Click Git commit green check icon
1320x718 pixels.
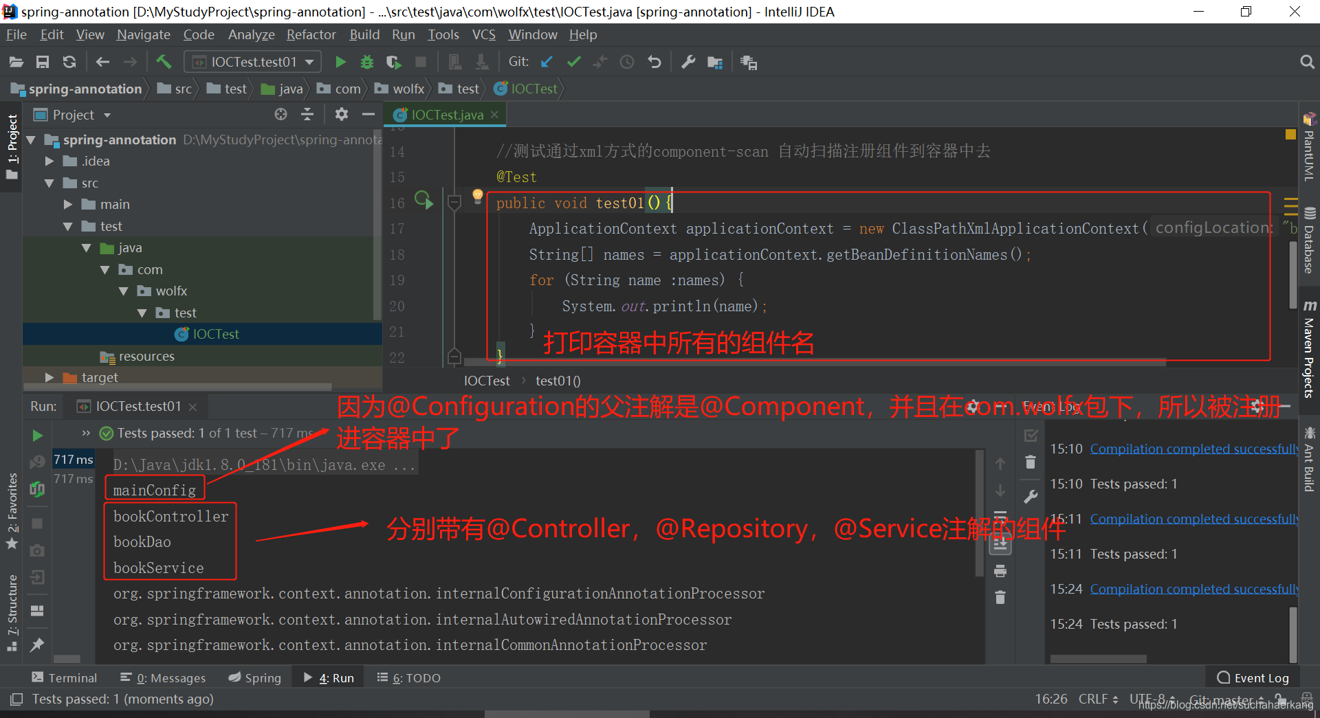pos(574,63)
